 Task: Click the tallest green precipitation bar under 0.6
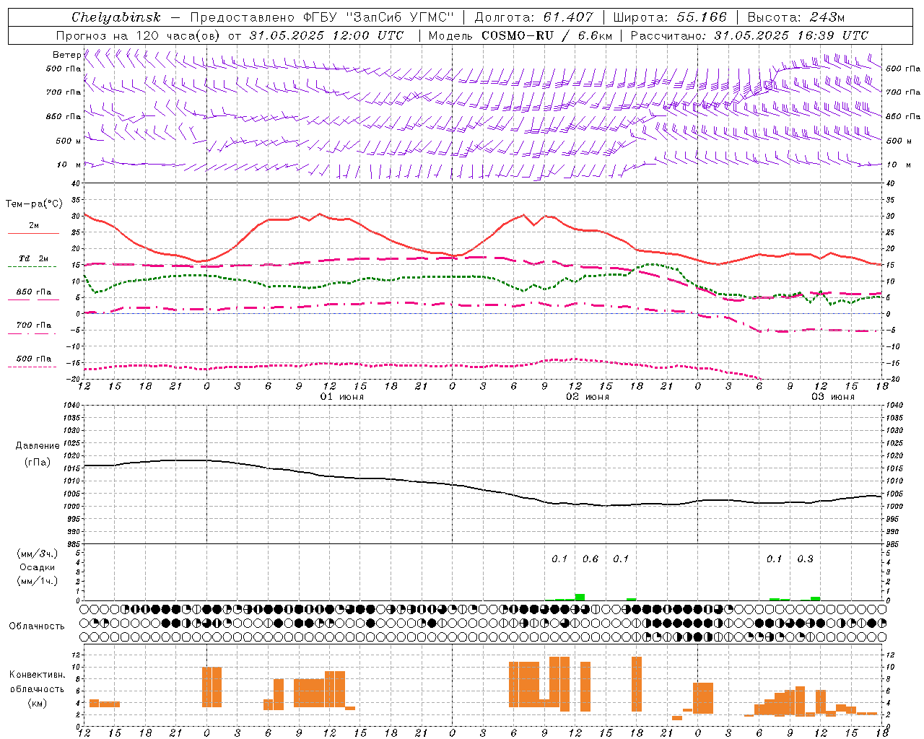pos(580,598)
